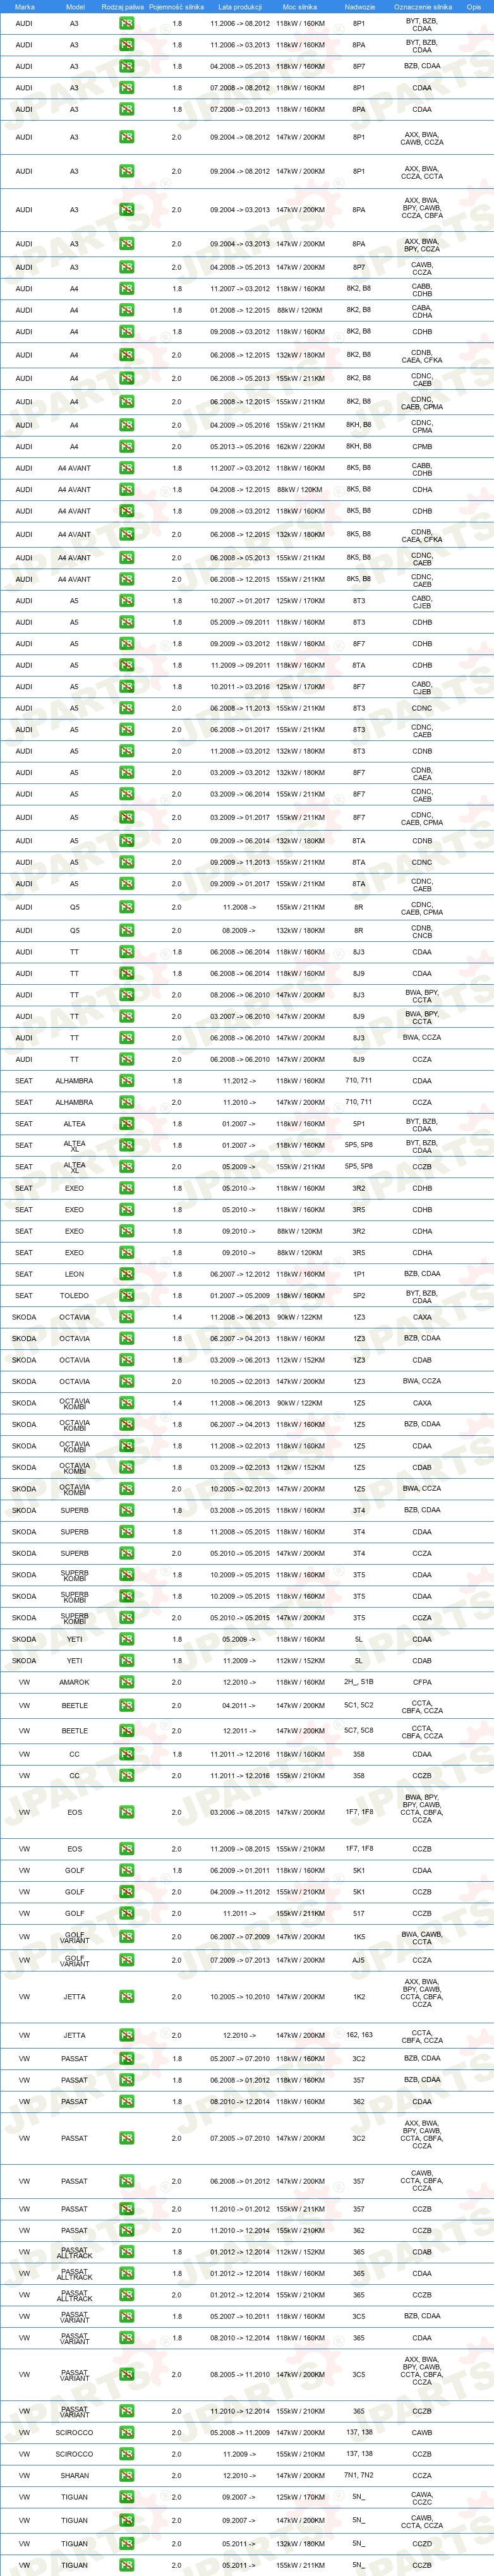Viewport: 494px width, 2576px height.
Task: Click the FSI icon in the SKODA YETI 05.2009 row
Action: [x=126, y=1639]
